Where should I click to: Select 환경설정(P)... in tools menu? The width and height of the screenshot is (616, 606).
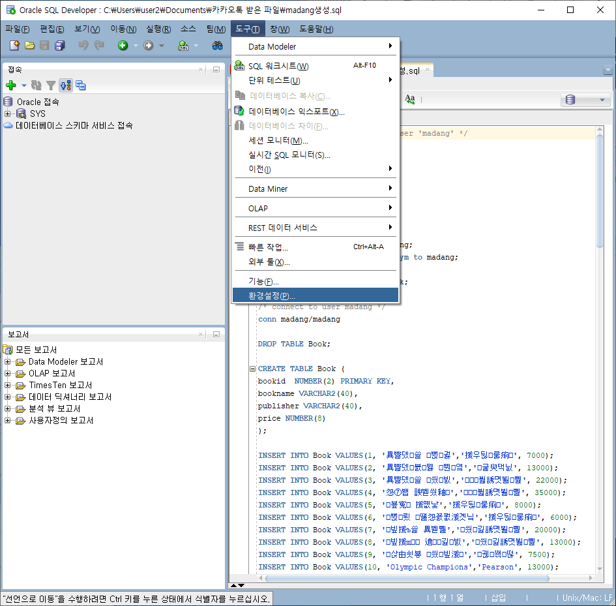coord(315,295)
